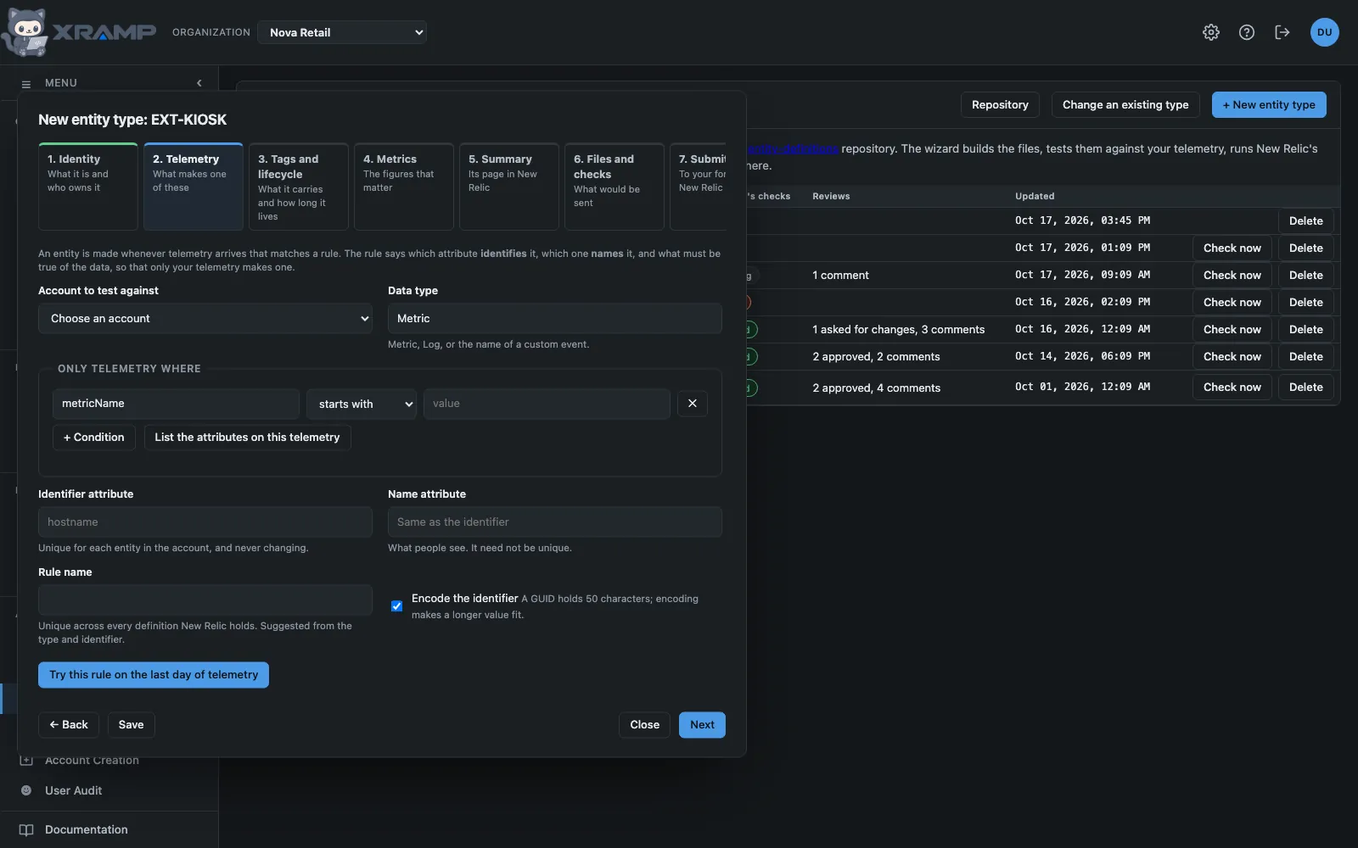Click the Data type Metric field
The width and height of the screenshot is (1358, 848).
point(555,319)
